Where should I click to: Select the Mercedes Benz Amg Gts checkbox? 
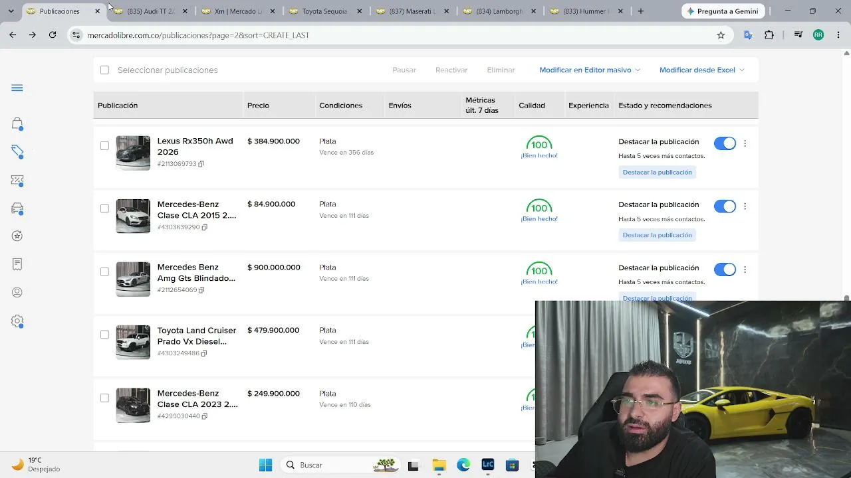pos(104,272)
